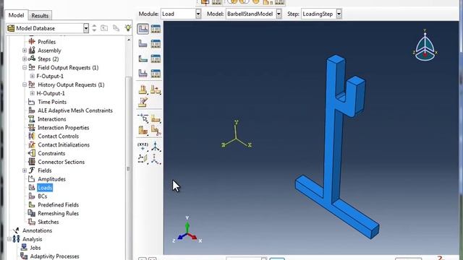Collapse the Field Output Requests node
The width and height of the screenshot is (463, 260).
(x=25, y=67)
